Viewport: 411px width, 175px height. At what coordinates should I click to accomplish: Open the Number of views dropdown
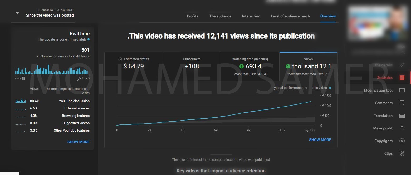(x=63, y=56)
